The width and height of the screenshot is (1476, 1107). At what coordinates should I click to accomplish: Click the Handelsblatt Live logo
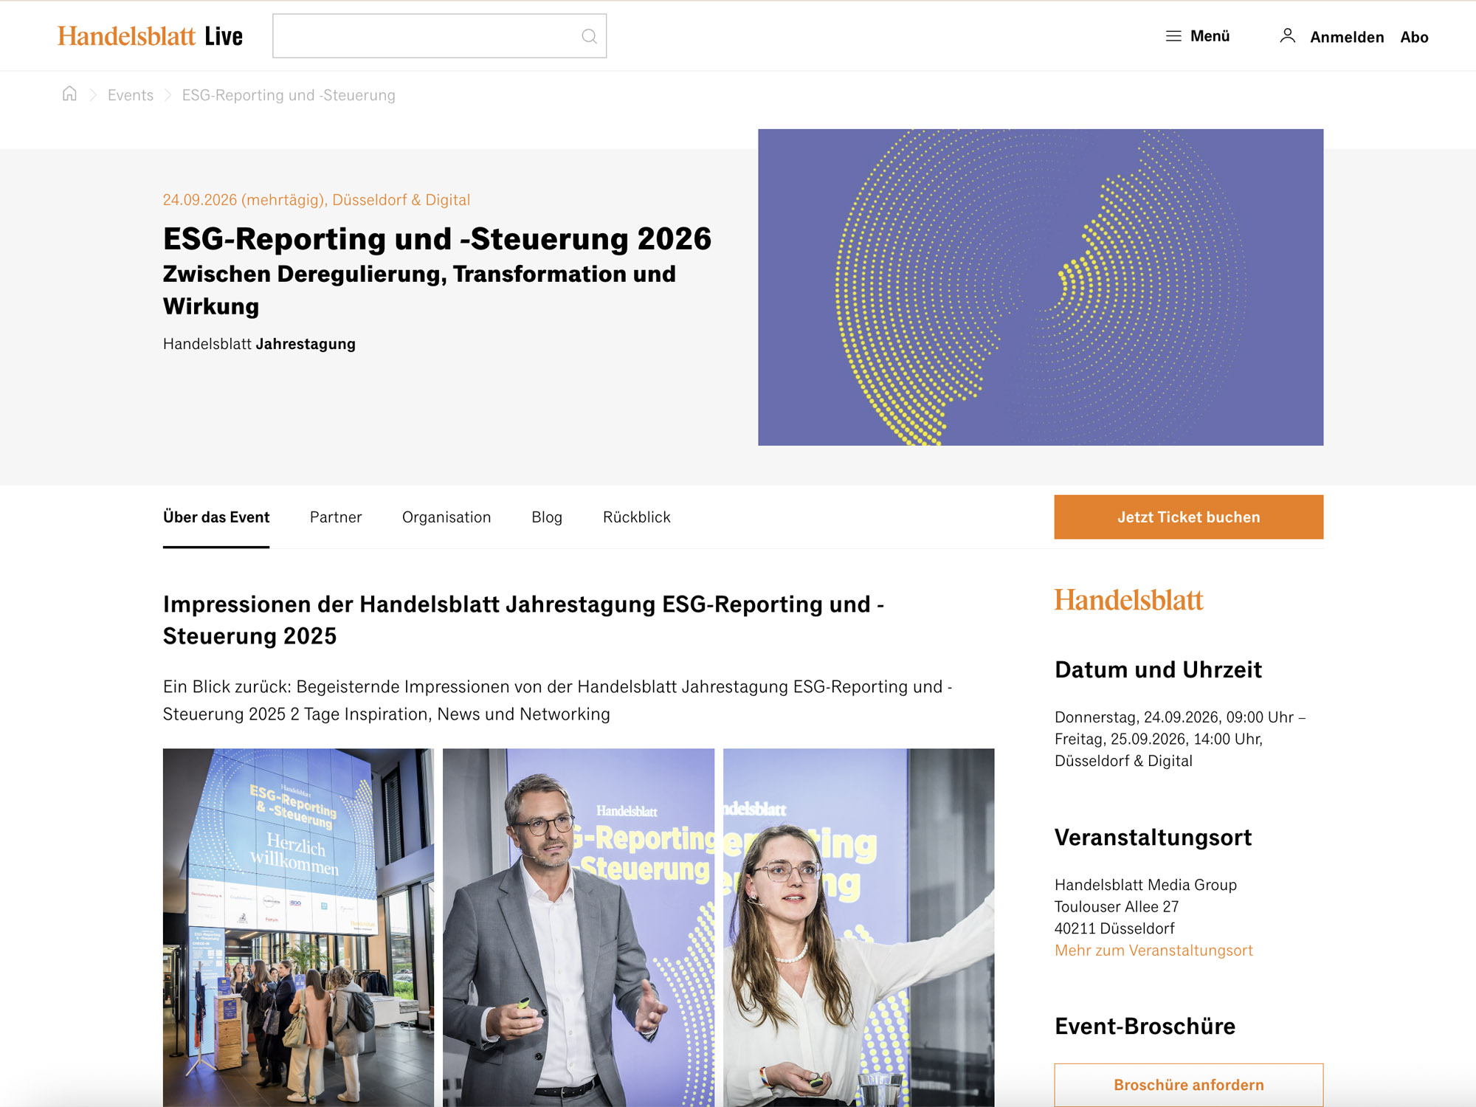151,35
